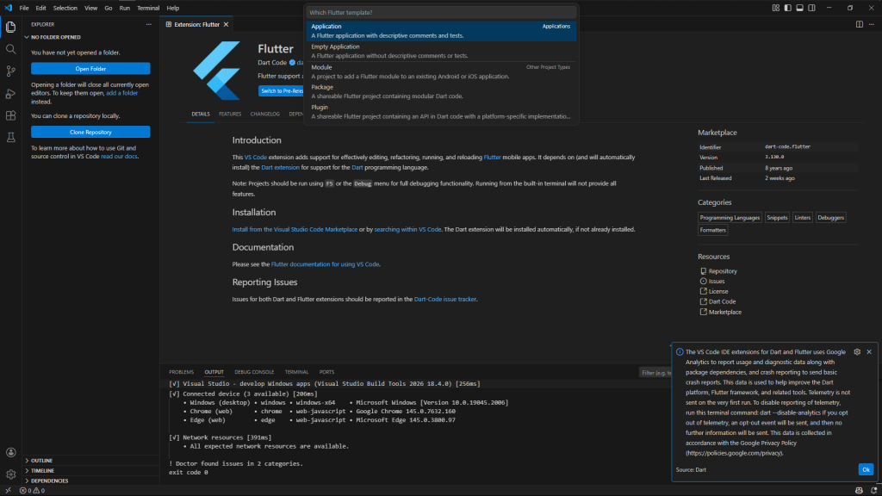Image resolution: width=882 pixels, height=496 pixels.
Task: Open the Repository resource link
Action: point(723,271)
